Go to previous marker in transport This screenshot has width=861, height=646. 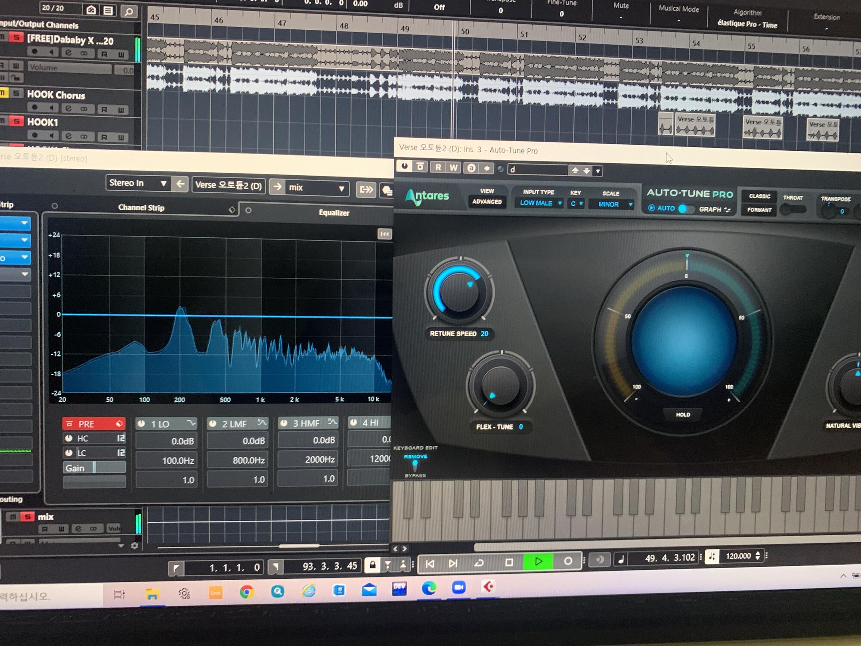pyautogui.click(x=430, y=563)
